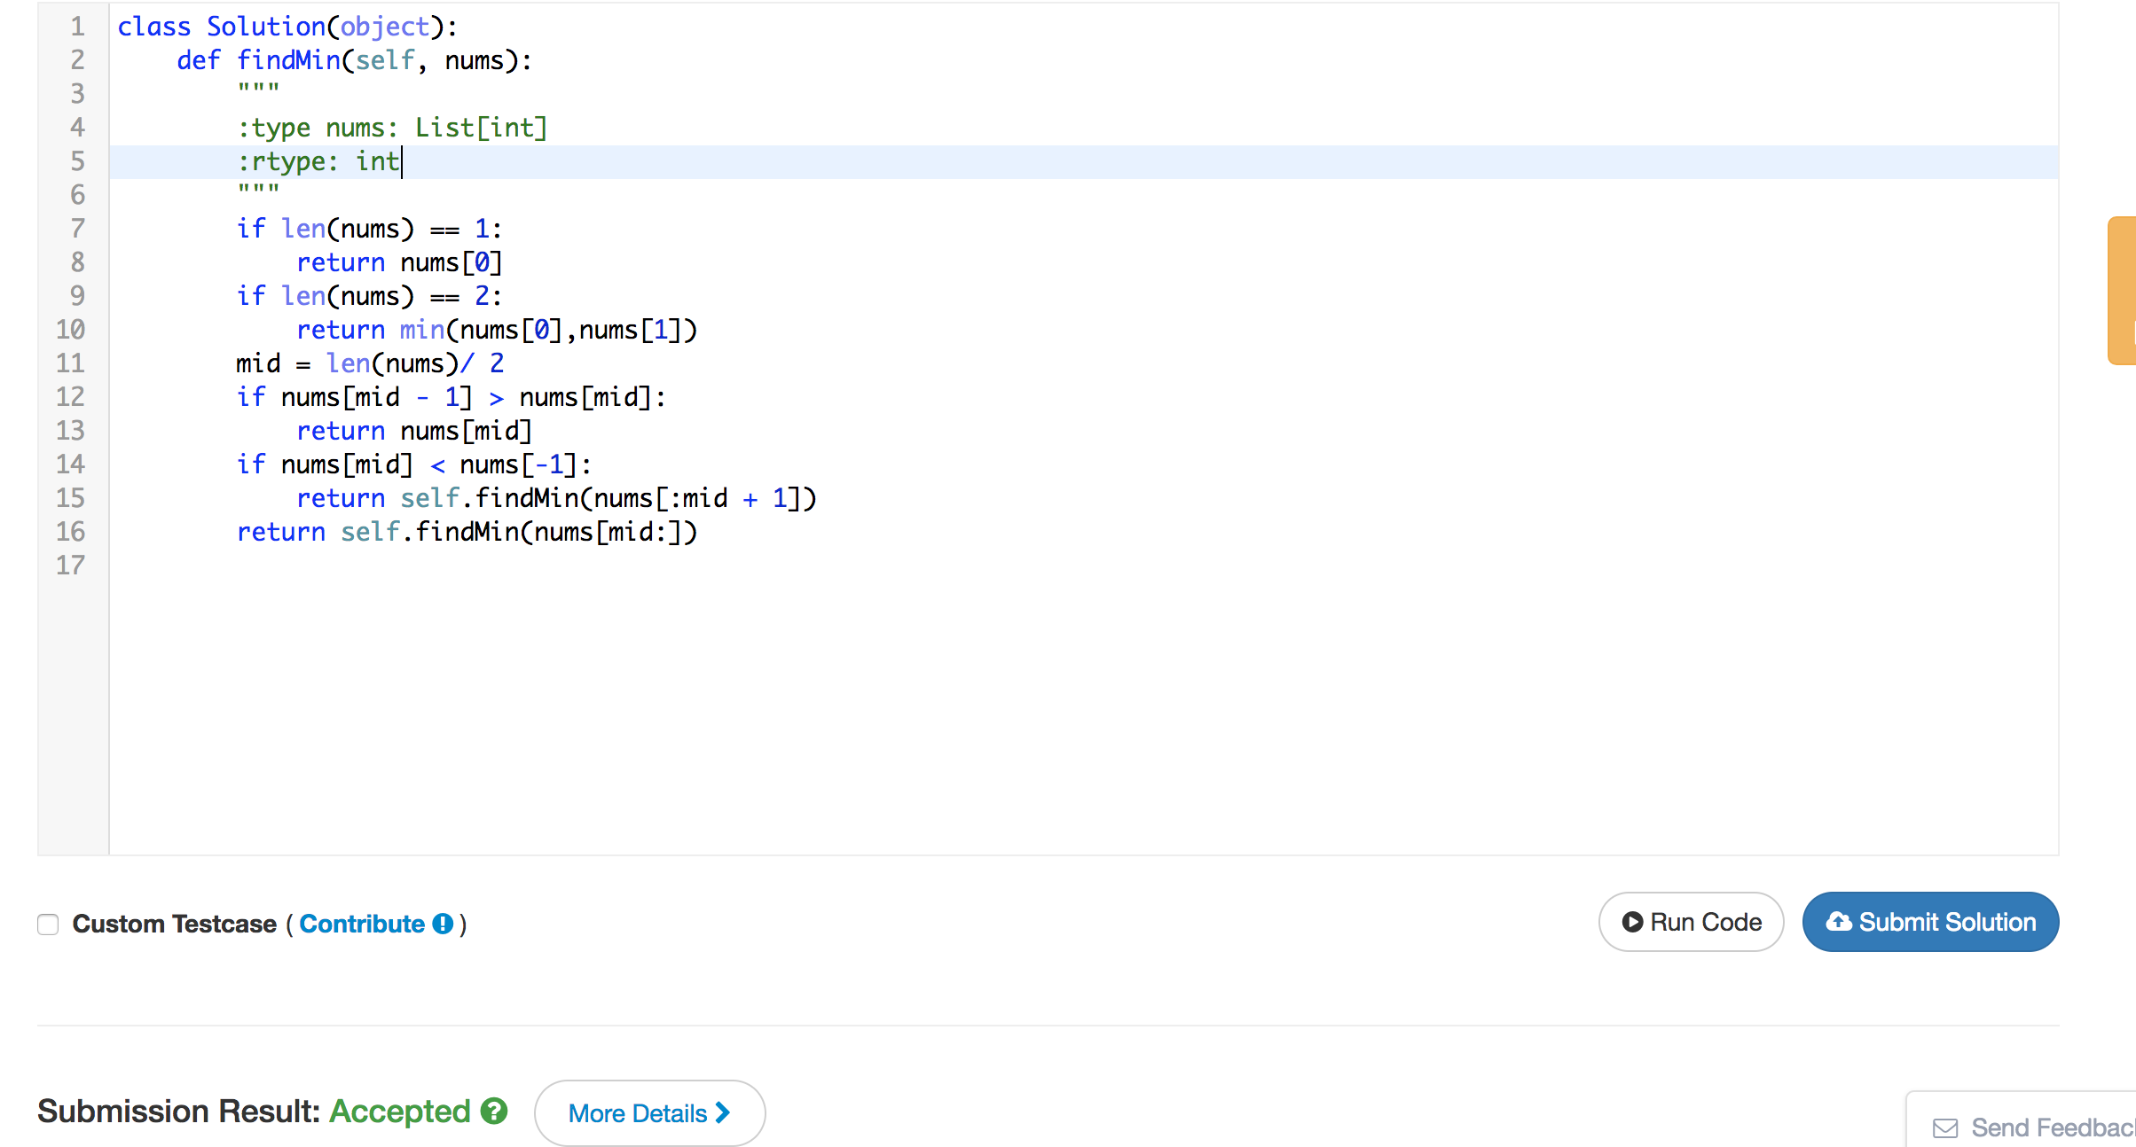This screenshot has height=1147, width=2136.
Task: Click line number 1 in gutter
Action: tap(77, 27)
